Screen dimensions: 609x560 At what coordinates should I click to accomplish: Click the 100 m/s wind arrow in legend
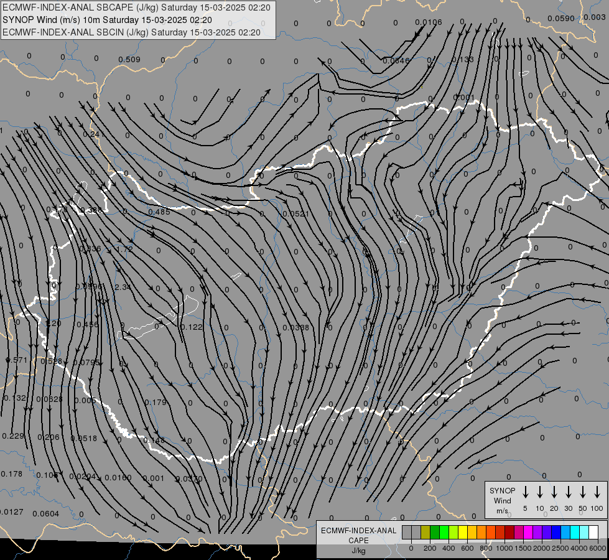click(597, 492)
